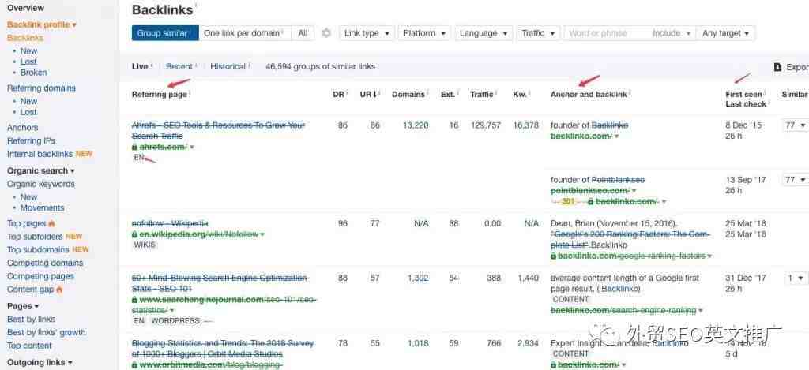Click the fire icon beside Top pages
The height and width of the screenshot is (370, 809).
coord(51,223)
